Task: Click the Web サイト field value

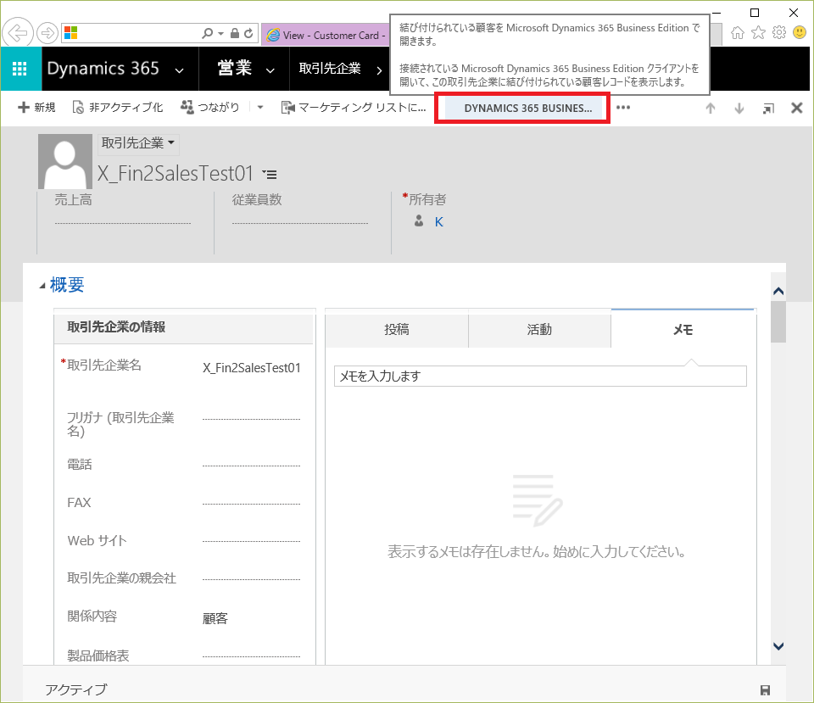Action: [x=251, y=541]
